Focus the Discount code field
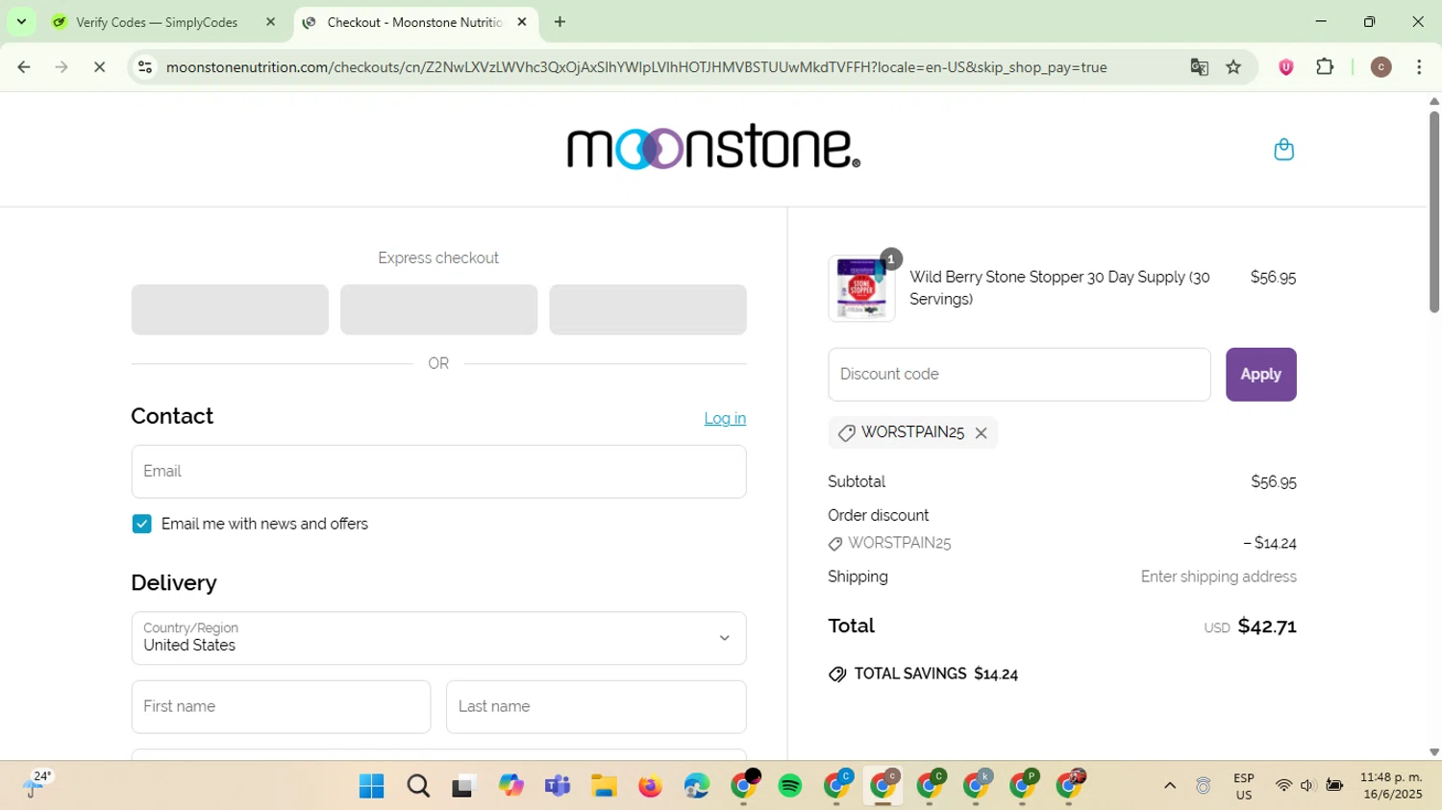Screen dimensions: 1442x810 (1019, 375)
